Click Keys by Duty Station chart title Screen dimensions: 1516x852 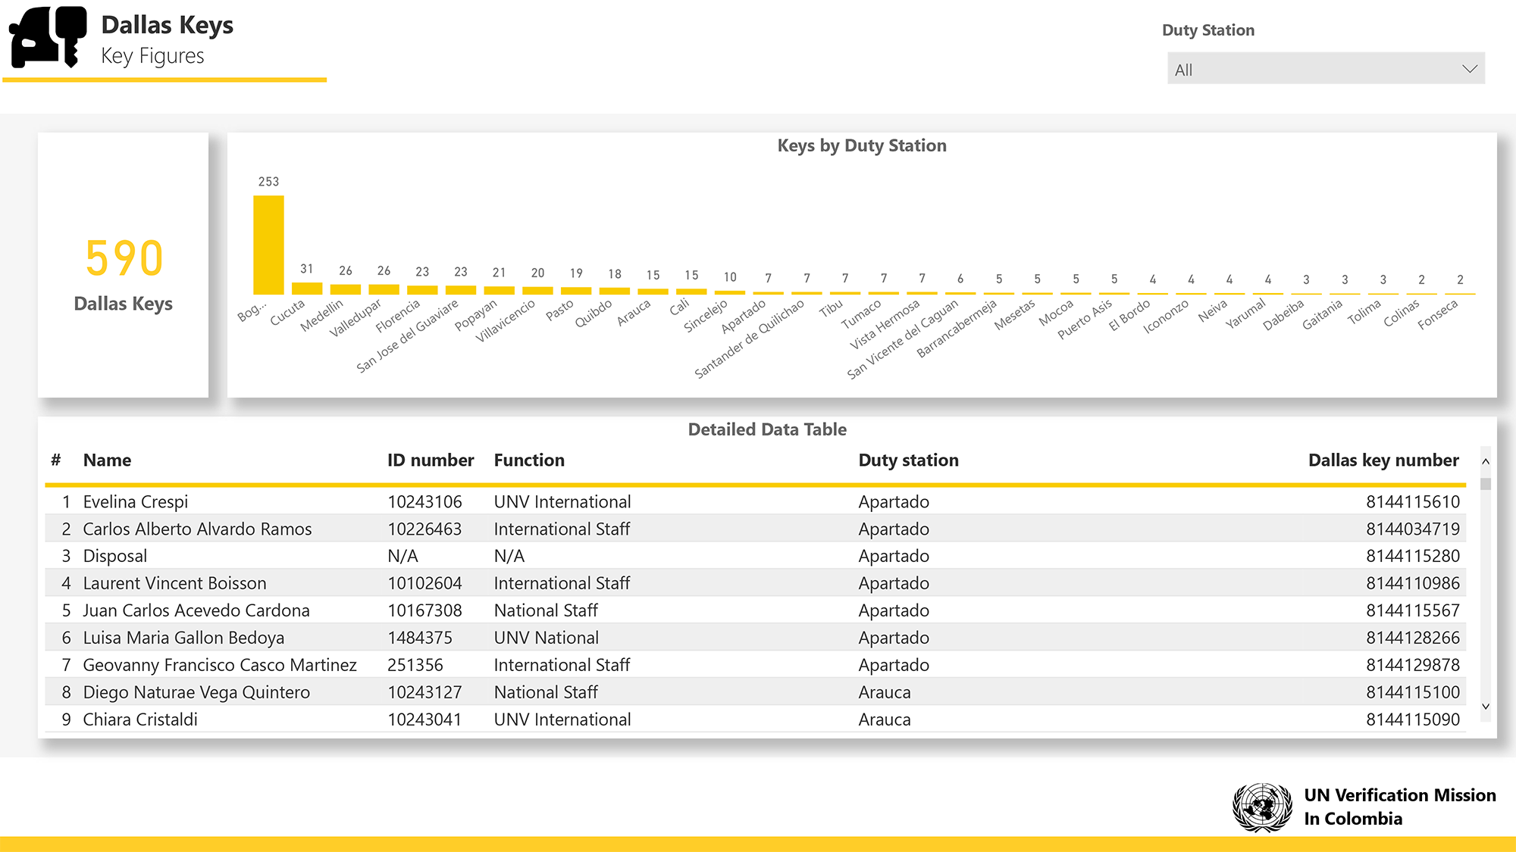pos(862,145)
